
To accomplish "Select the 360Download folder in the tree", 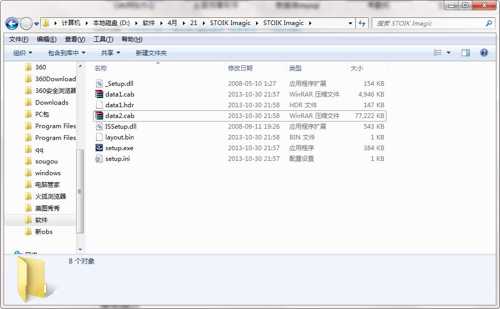I will point(56,79).
